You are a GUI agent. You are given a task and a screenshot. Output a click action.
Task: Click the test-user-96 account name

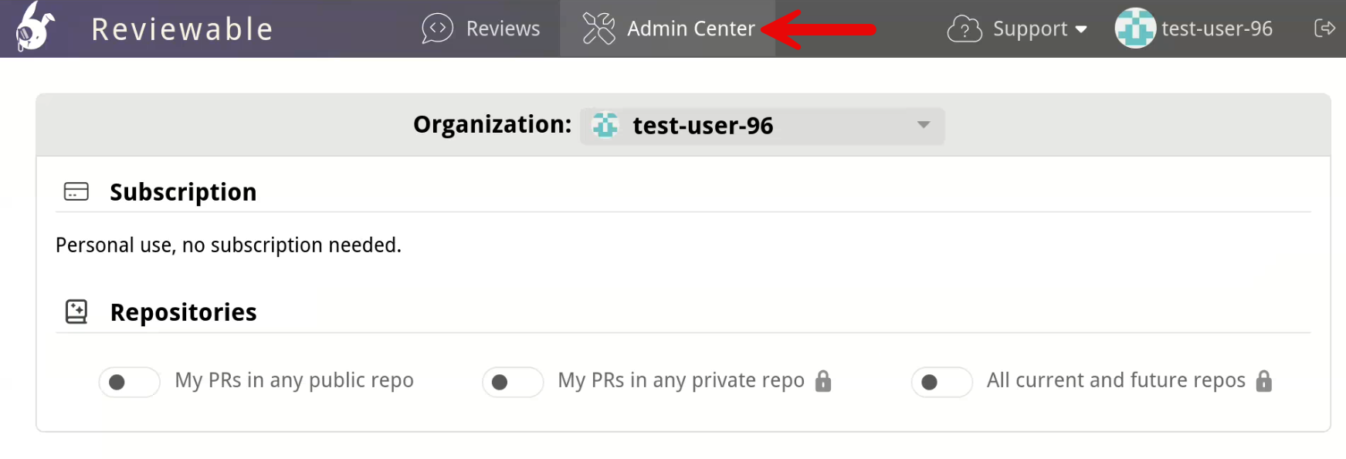coord(1217,28)
